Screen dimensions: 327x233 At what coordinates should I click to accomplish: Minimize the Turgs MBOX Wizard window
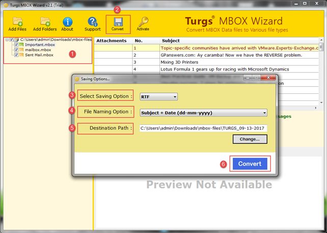[296, 4]
